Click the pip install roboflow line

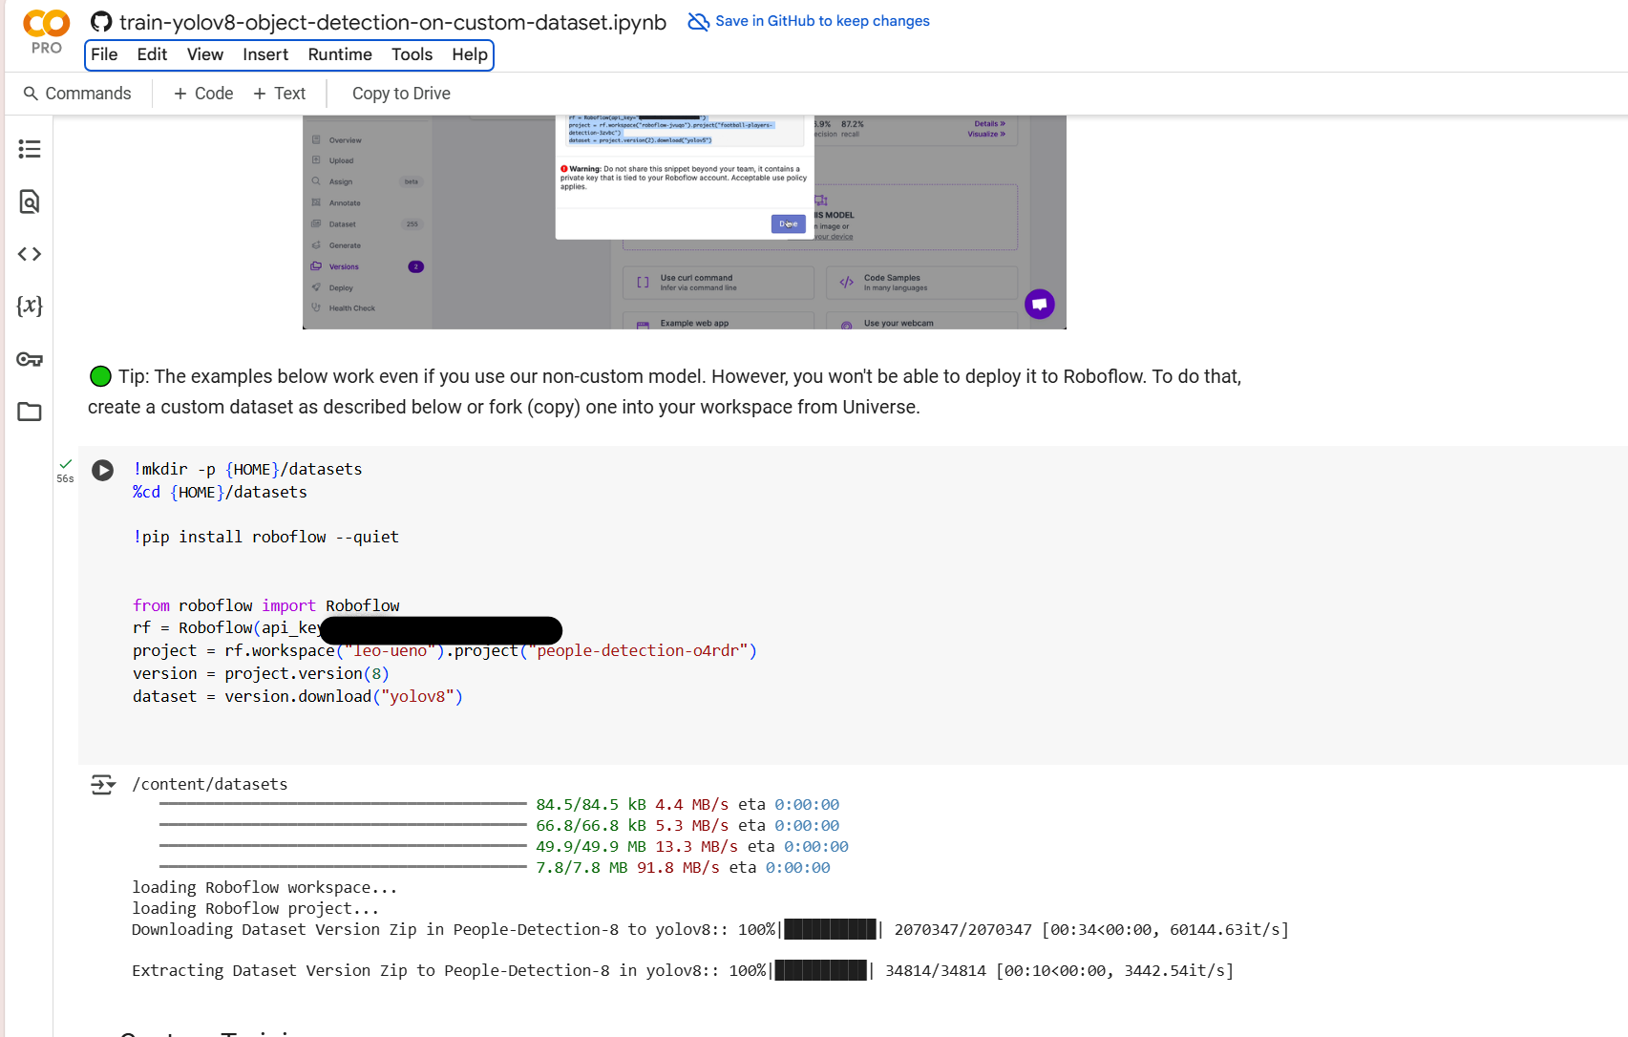[x=265, y=537]
